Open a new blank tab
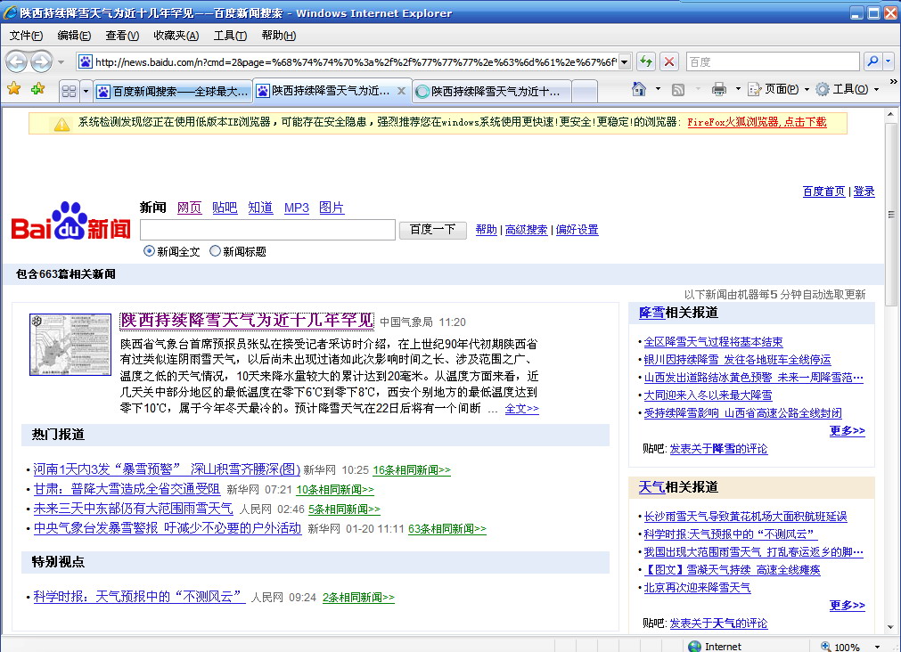Viewport: 901px width, 652px height. coord(585,92)
